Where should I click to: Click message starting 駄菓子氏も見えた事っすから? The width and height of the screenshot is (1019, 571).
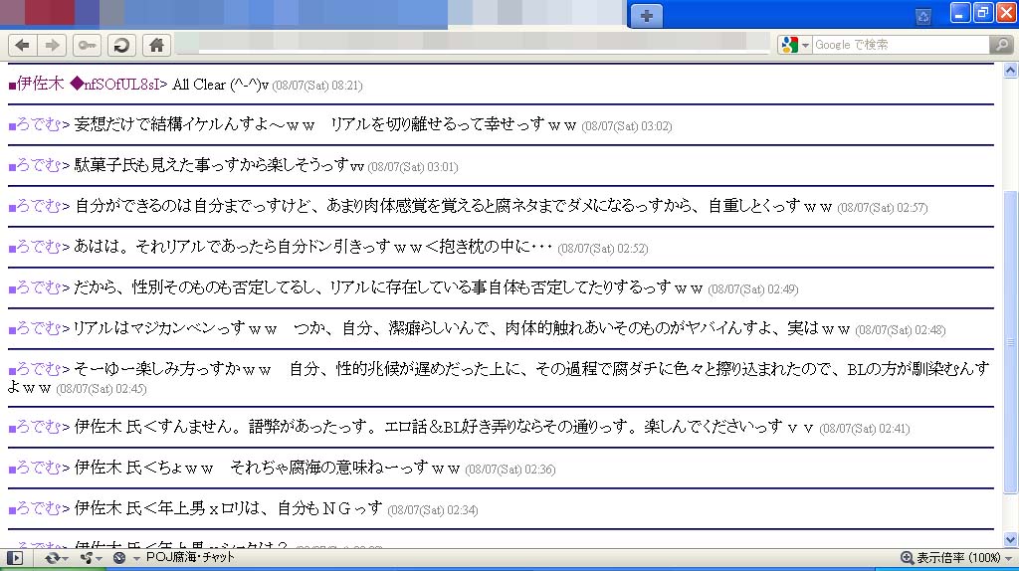click(219, 166)
